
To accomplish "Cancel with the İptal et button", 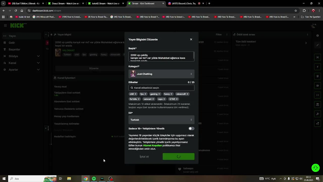I will [x=144, y=157].
